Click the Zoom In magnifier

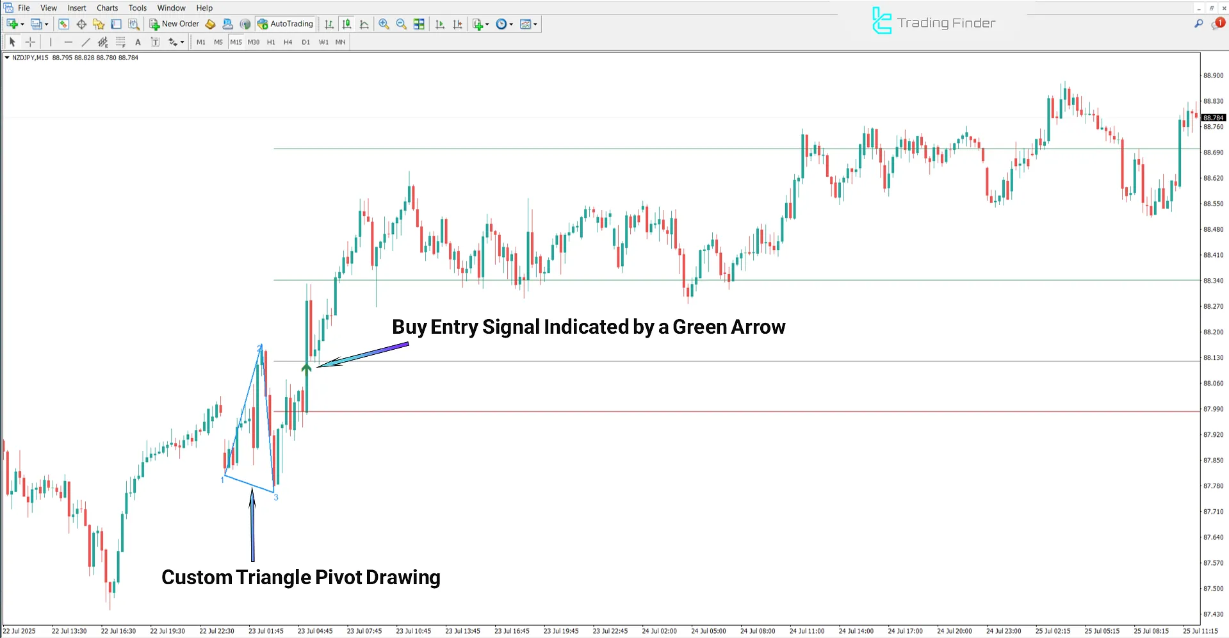[384, 24]
